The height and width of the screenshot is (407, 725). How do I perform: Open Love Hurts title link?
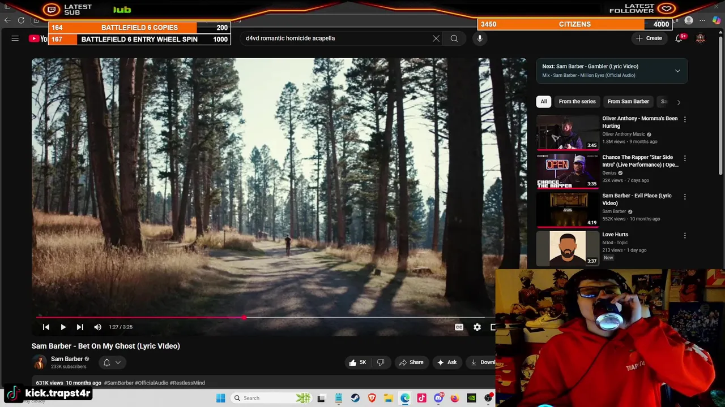click(615, 235)
